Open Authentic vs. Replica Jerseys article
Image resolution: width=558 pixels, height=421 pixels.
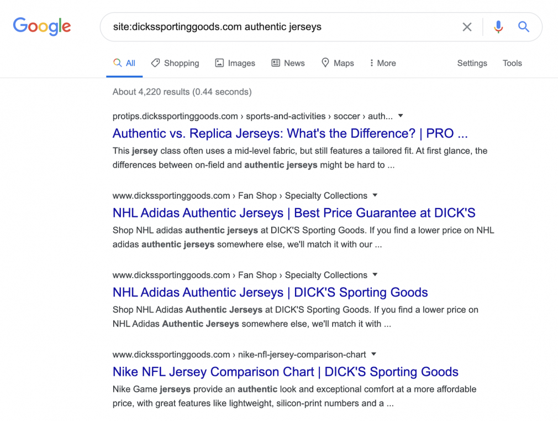(290, 133)
